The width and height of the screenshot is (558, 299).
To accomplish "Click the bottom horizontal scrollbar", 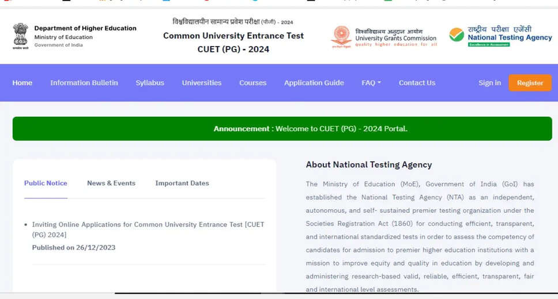I will (x=336, y=293).
